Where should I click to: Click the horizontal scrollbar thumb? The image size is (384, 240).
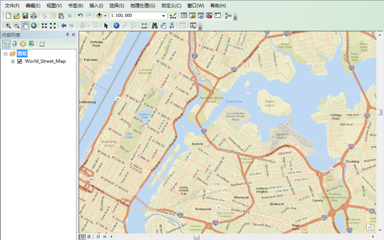(x=196, y=237)
